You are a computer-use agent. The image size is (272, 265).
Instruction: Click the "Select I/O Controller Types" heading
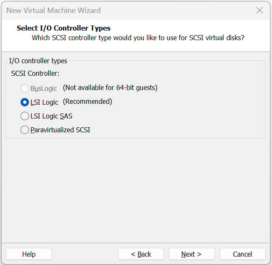click(x=64, y=28)
